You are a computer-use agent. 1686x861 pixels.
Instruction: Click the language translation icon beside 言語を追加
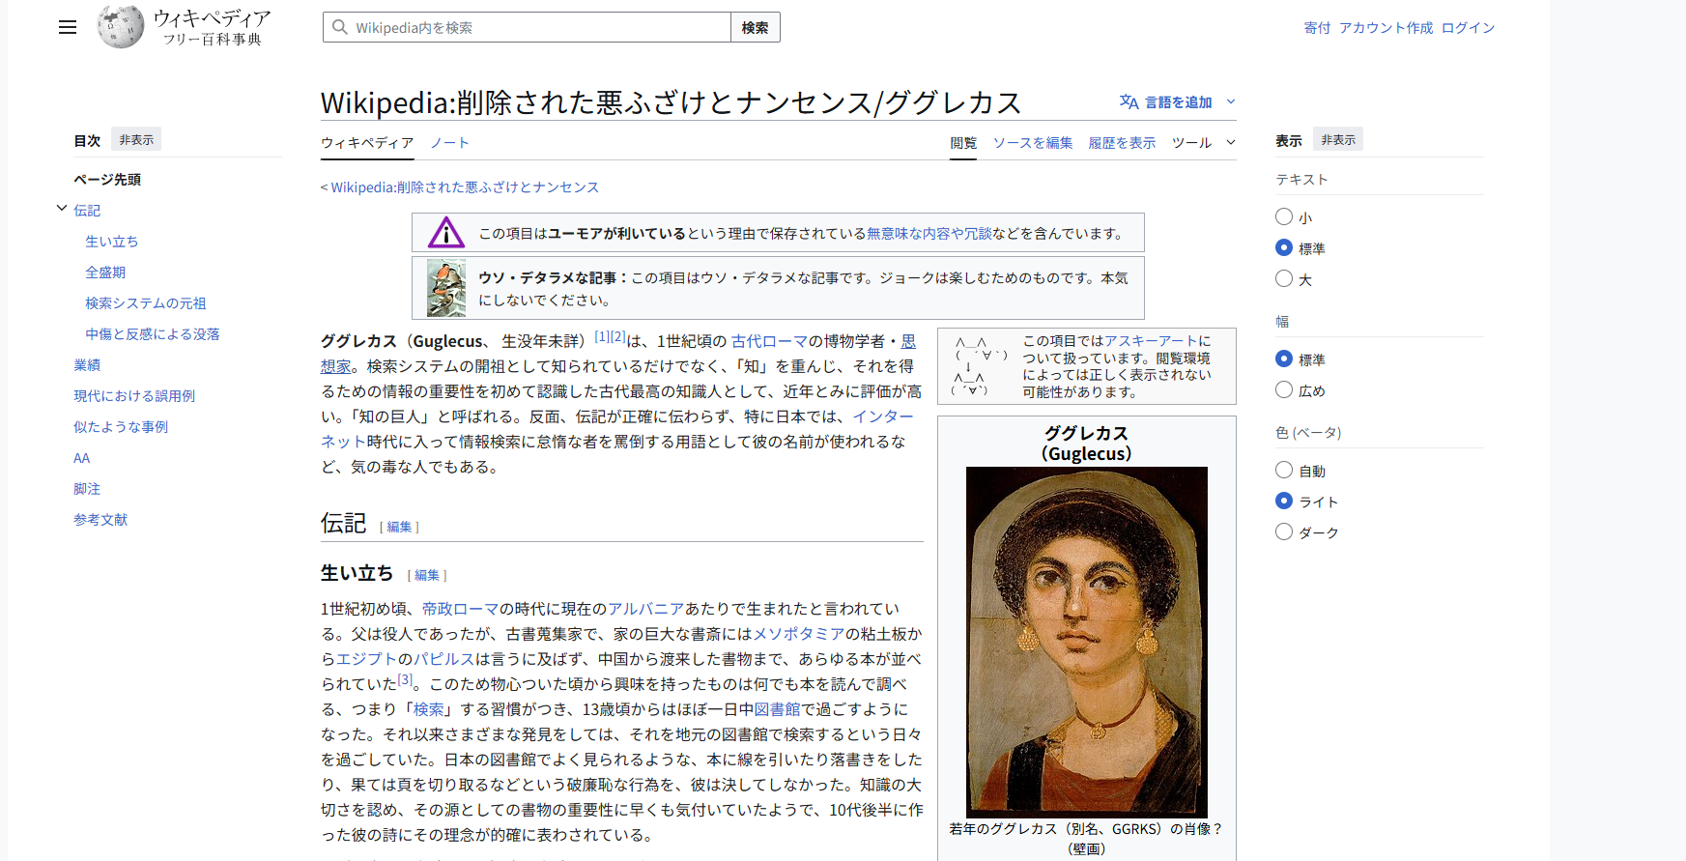click(x=1129, y=101)
